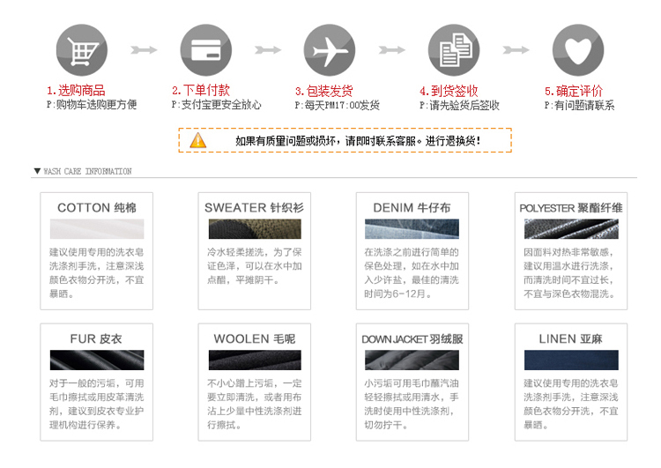This screenshot has width=661, height=468.
Task: Expand the WASH CARE INFORMATION triangle
Action: point(37,171)
